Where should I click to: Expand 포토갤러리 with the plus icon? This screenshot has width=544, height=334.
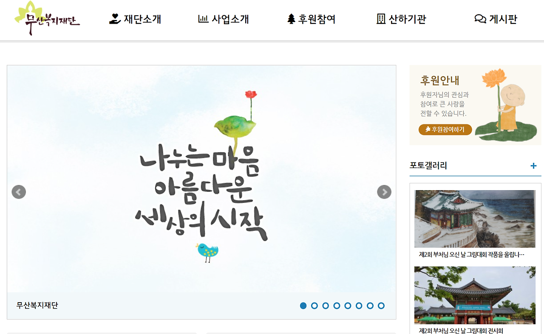(533, 166)
